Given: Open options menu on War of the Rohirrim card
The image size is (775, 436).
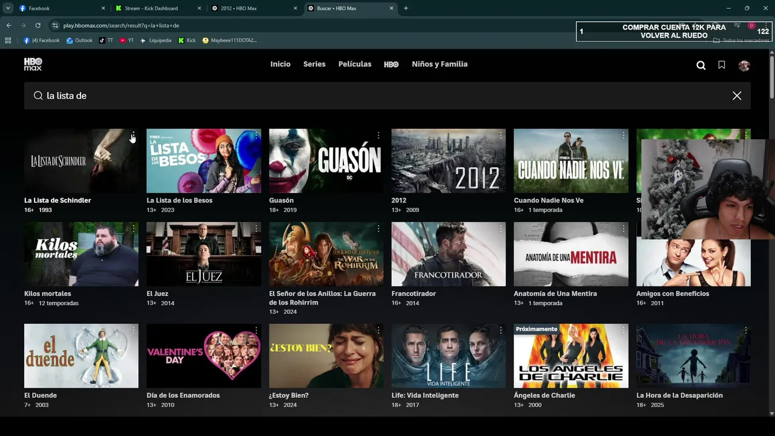Looking at the screenshot, I should click(x=378, y=229).
